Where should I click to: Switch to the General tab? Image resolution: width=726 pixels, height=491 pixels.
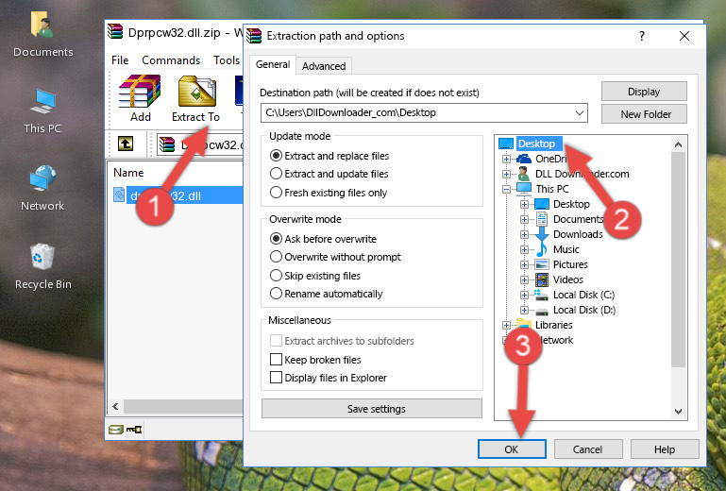273,64
